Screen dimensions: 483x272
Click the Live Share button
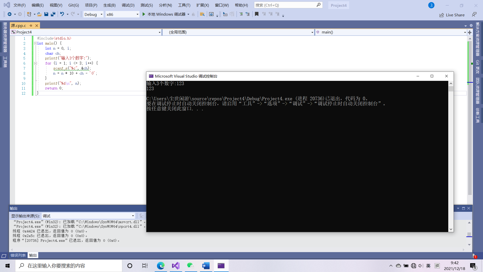452,15
